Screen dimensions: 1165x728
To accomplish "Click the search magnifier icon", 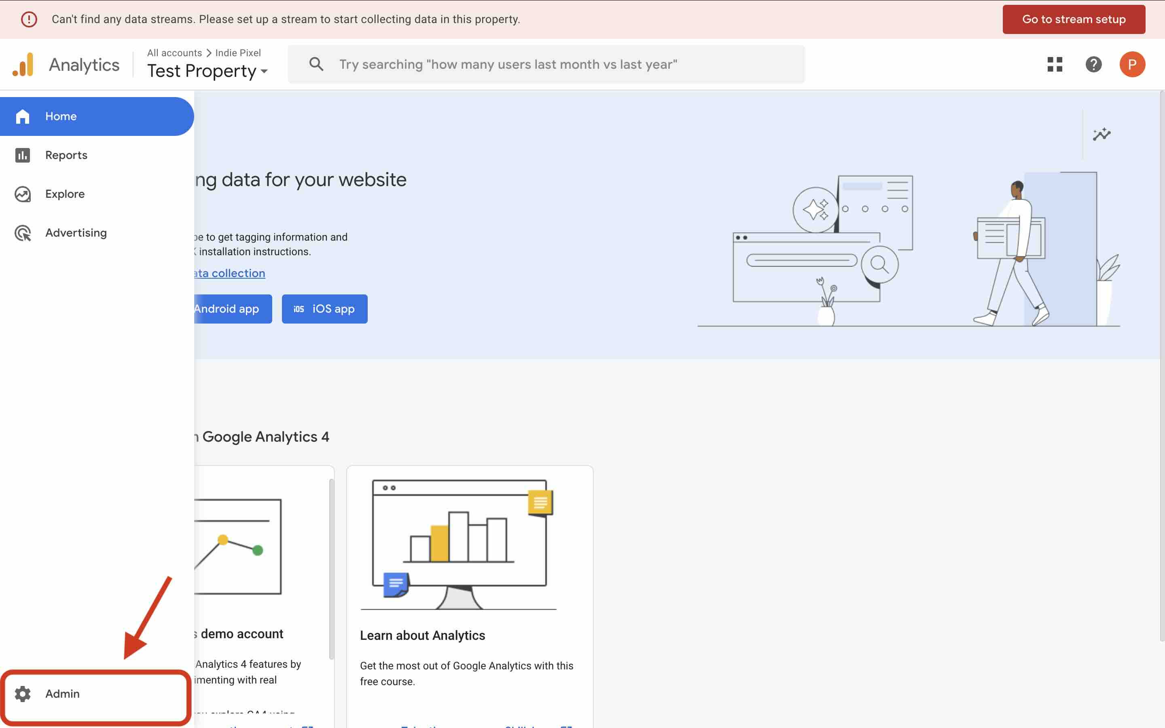I will [316, 64].
